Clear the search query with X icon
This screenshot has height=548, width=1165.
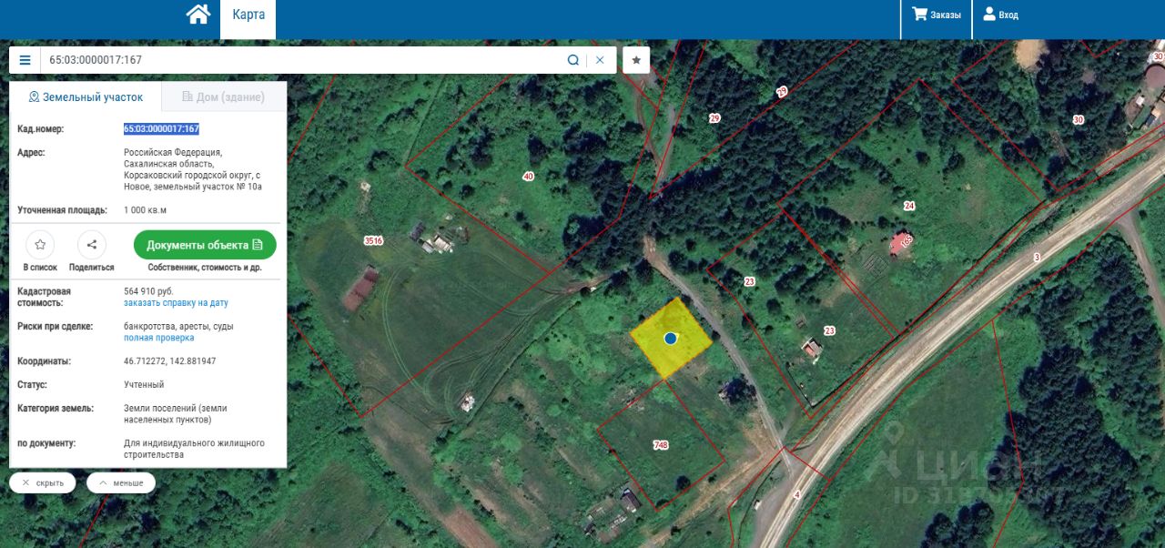(600, 60)
